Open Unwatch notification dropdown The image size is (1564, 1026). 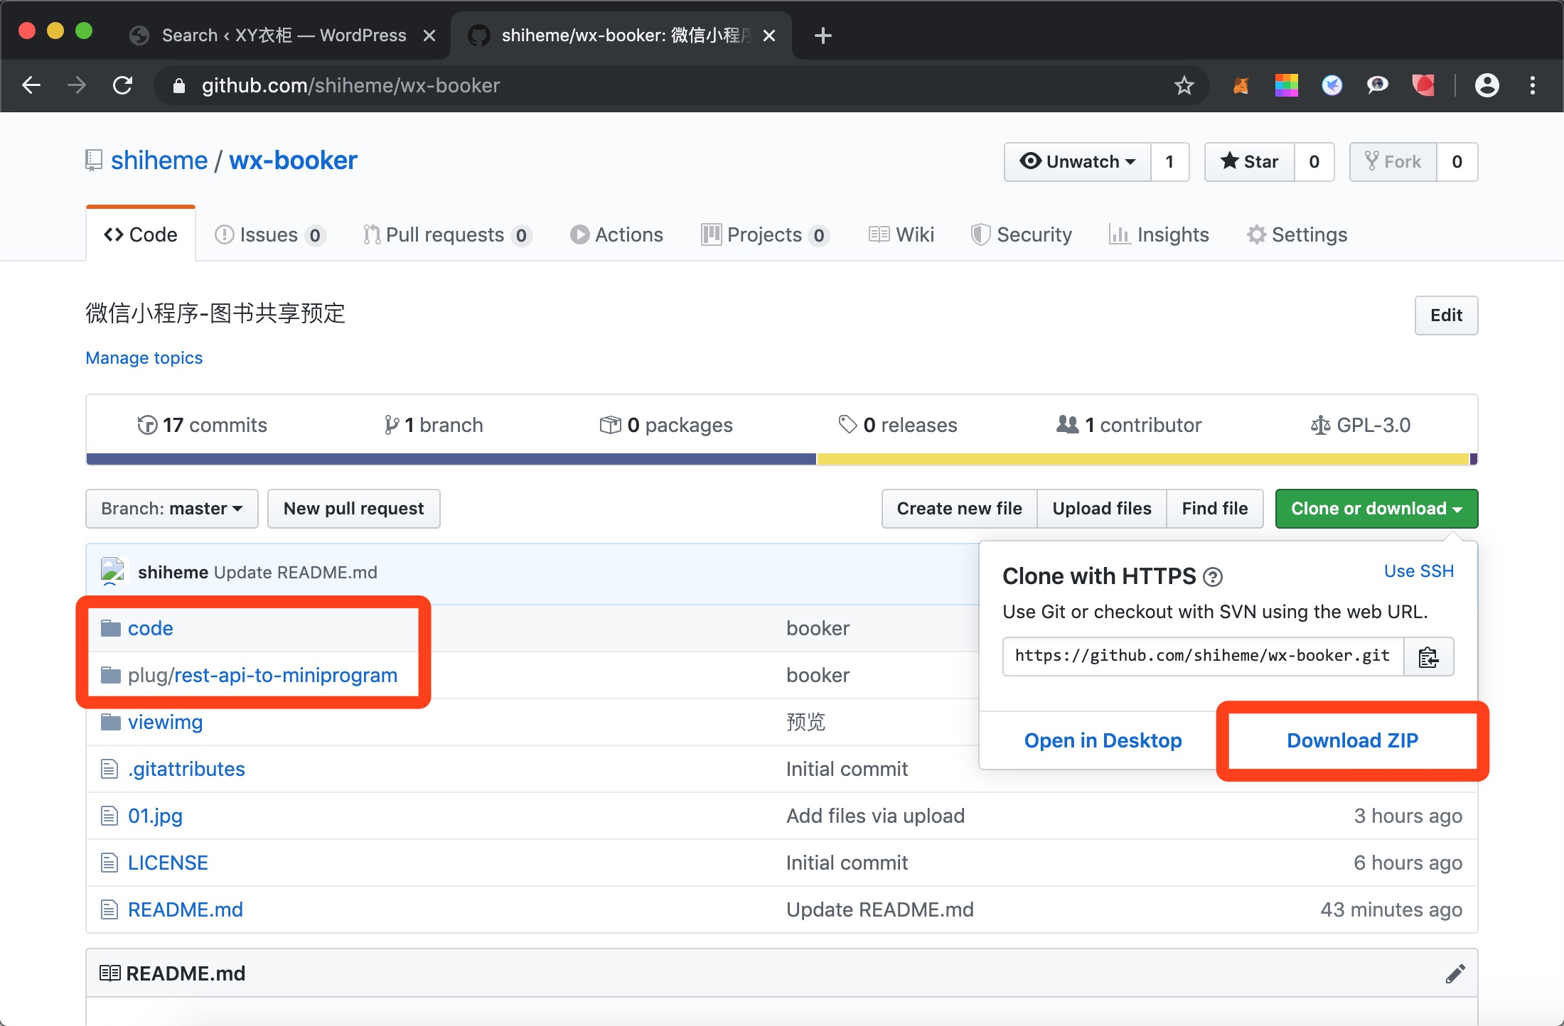(1077, 162)
